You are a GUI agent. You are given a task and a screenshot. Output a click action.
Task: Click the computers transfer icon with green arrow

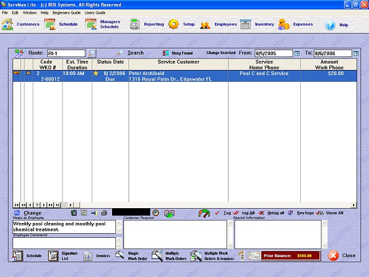169,214
